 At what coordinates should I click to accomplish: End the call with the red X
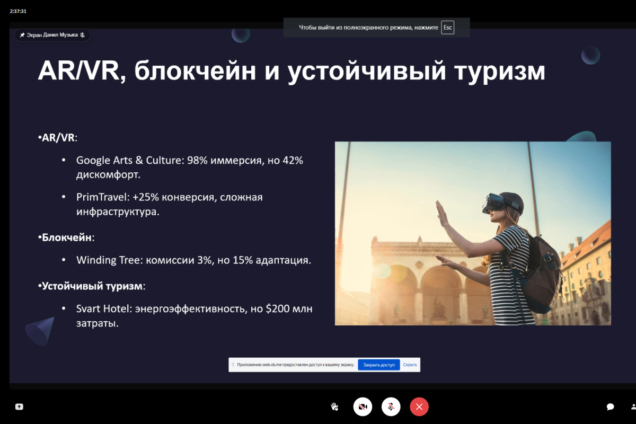pos(419,407)
